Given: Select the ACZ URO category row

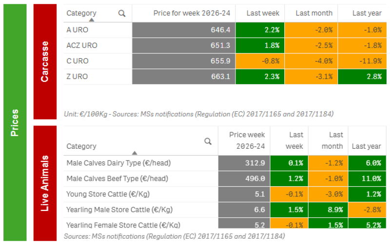Looking at the screenshot, I should [x=225, y=46].
